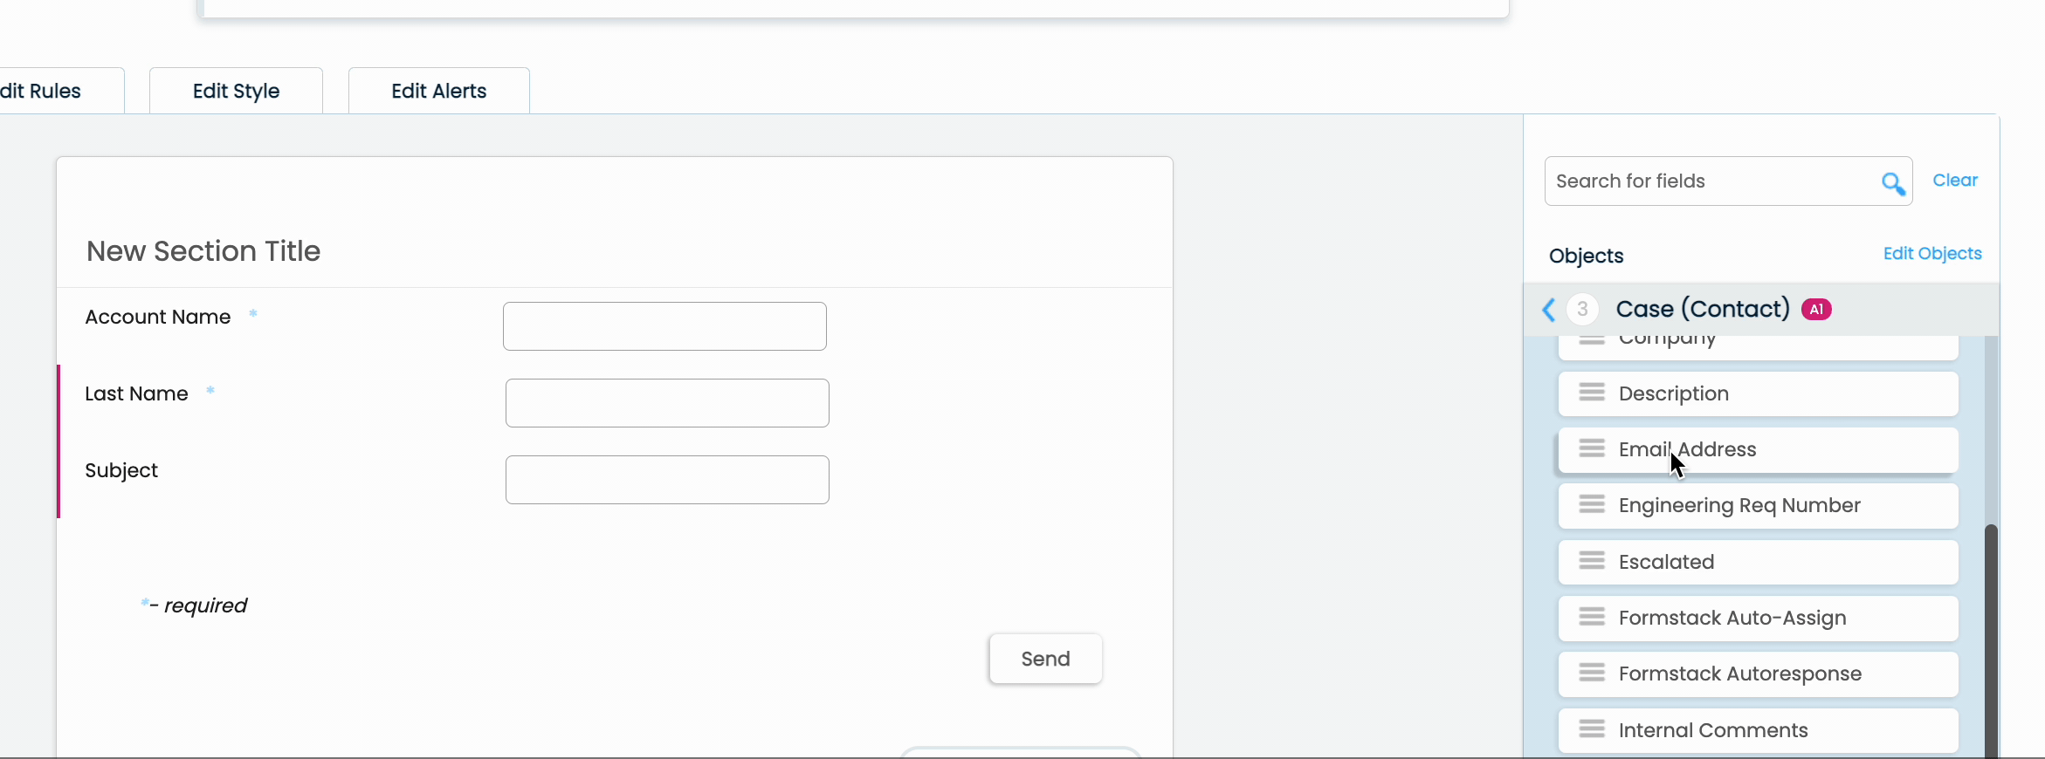Select the Email Address field drag handle
The image size is (2045, 759).
click(x=1592, y=448)
